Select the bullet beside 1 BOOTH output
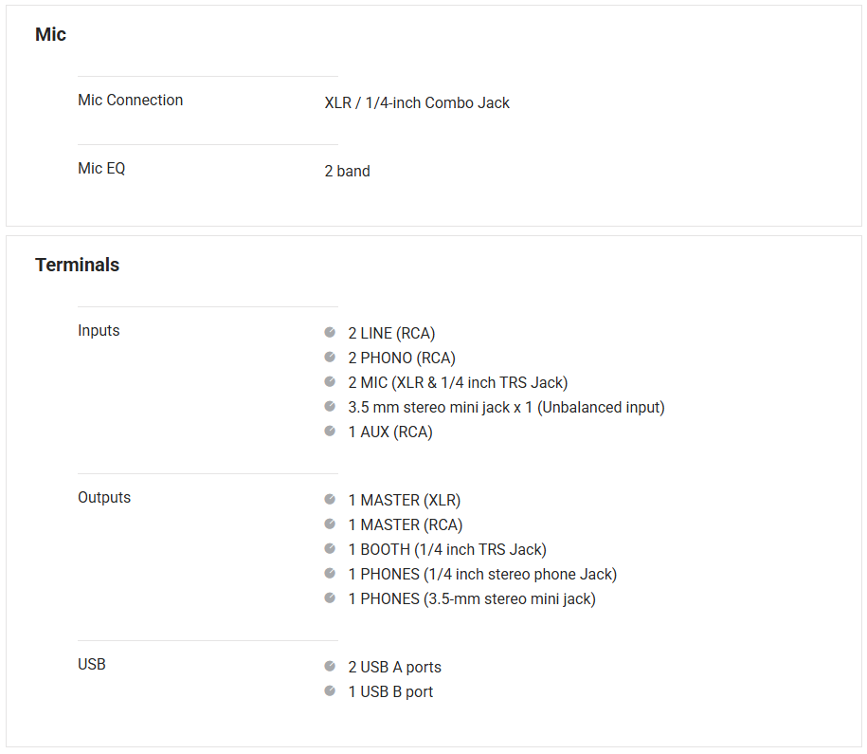The width and height of the screenshot is (867, 754). (x=330, y=549)
